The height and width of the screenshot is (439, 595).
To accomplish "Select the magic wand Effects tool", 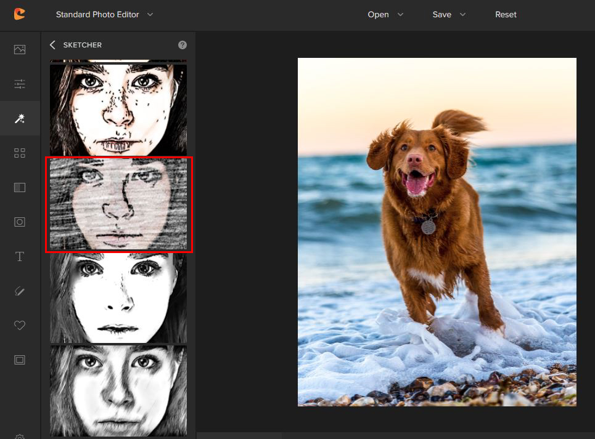I will coord(20,118).
